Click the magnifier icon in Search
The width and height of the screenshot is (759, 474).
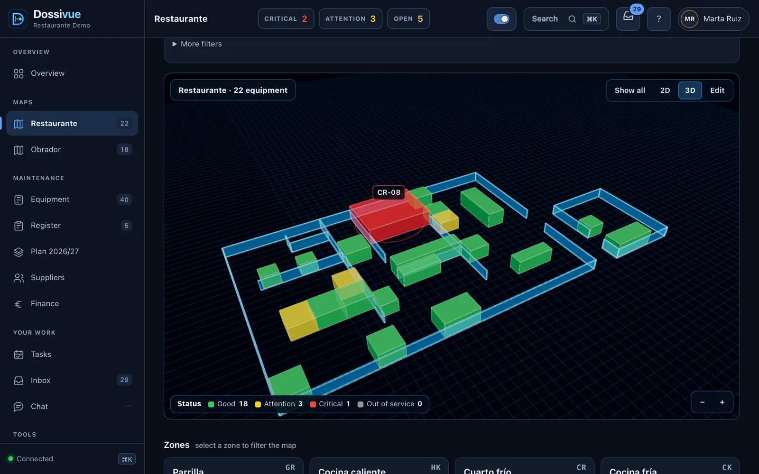[x=572, y=19]
